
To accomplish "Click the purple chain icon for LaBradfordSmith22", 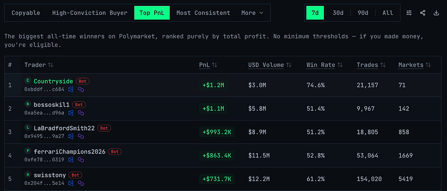I will [81, 136].
